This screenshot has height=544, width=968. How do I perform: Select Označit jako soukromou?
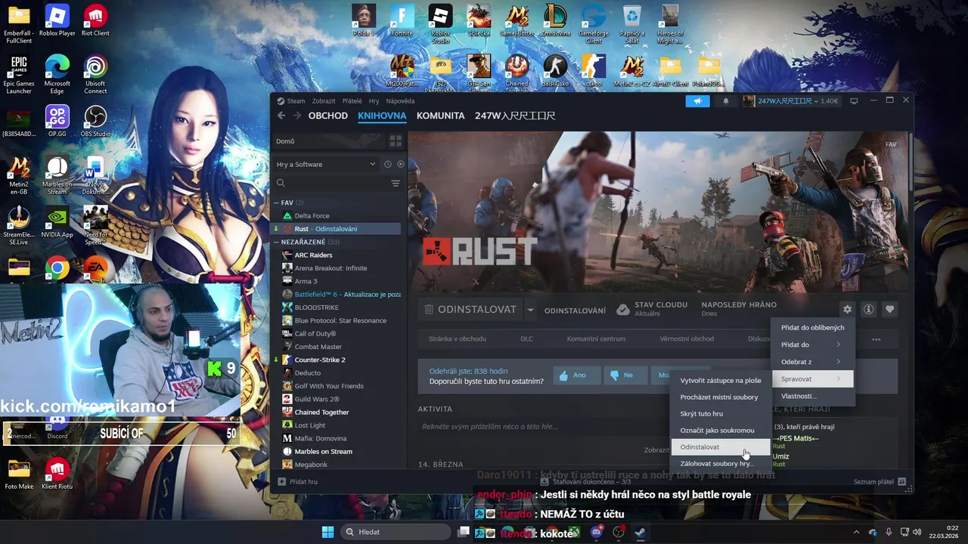[x=720, y=430]
